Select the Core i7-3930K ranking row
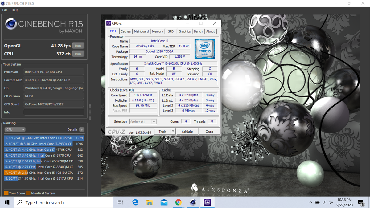 click(x=44, y=144)
